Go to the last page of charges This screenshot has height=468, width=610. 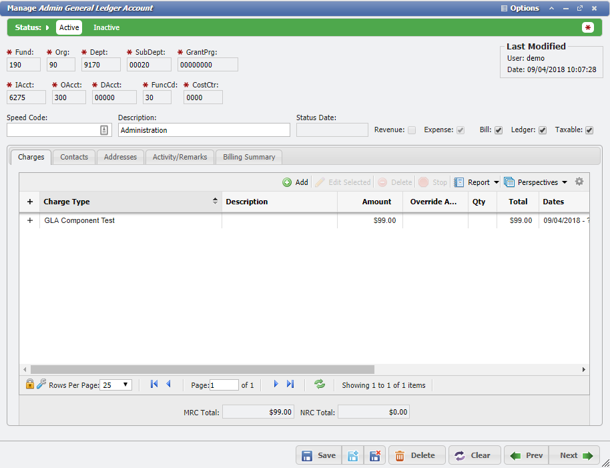(290, 384)
